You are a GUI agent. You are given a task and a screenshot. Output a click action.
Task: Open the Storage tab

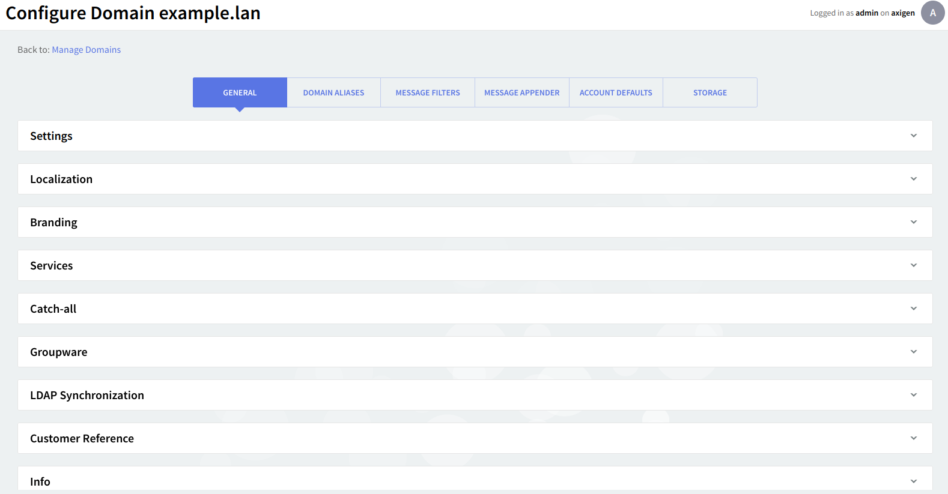click(709, 92)
